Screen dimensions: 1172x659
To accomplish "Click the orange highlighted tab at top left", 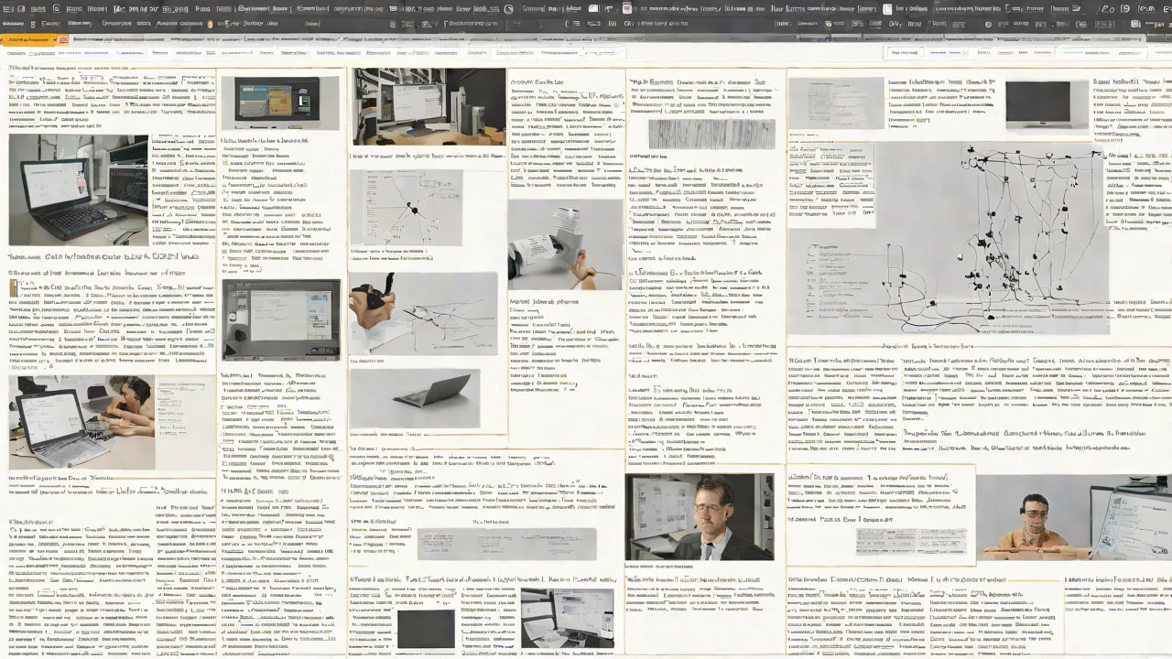I will pyautogui.click(x=27, y=40).
